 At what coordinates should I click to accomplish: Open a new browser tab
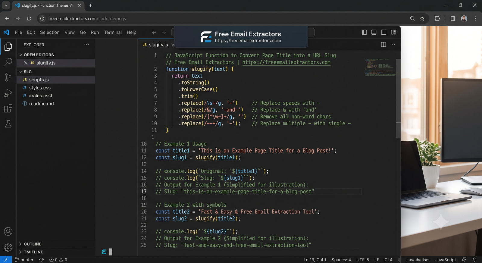tap(90, 5)
